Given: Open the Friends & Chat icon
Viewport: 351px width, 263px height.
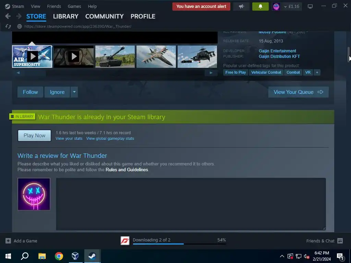Looking at the screenshot, I should [340, 241].
